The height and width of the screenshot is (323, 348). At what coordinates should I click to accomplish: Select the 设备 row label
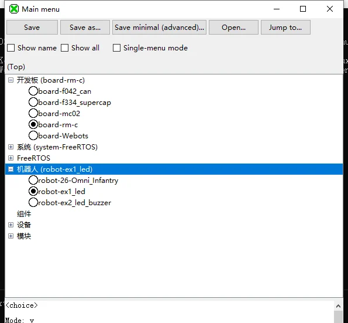pyautogui.click(x=24, y=225)
